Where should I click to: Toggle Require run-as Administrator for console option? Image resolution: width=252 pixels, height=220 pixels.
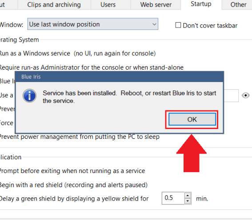[92, 67]
